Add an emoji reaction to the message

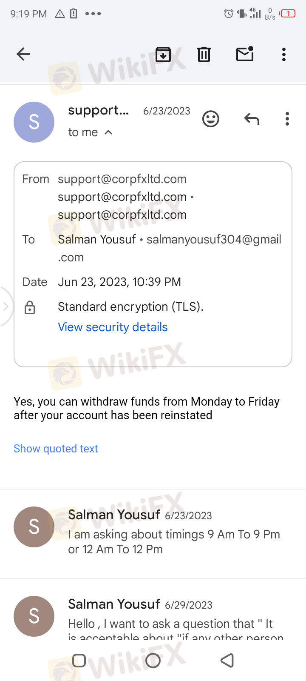click(211, 119)
